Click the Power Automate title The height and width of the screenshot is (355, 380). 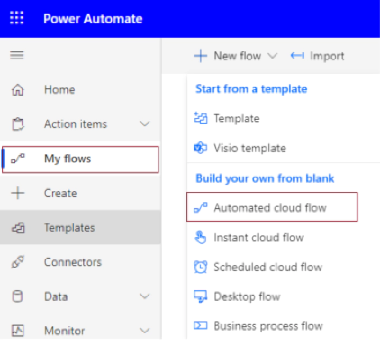[93, 18]
